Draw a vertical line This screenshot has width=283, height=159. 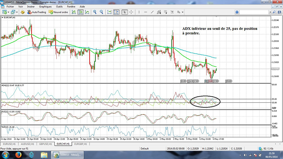pyautogui.click(x=139, y=12)
